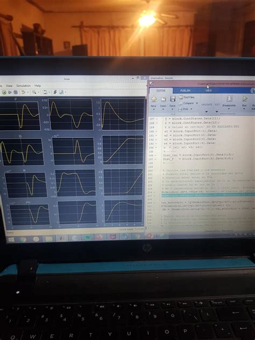The width and height of the screenshot is (255, 340).
Task: Click the Windows Start button on taskbar
Action: pos(11,239)
